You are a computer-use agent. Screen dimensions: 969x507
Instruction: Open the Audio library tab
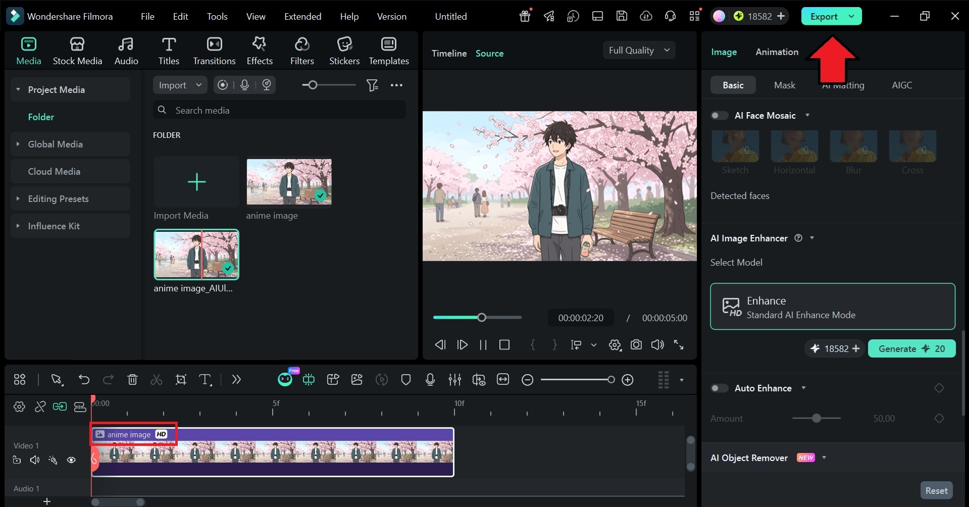(x=126, y=51)
